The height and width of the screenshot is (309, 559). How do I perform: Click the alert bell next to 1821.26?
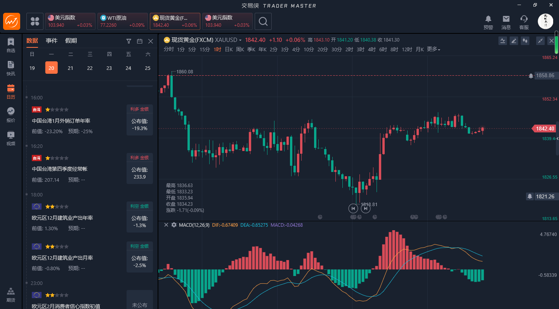529,196
